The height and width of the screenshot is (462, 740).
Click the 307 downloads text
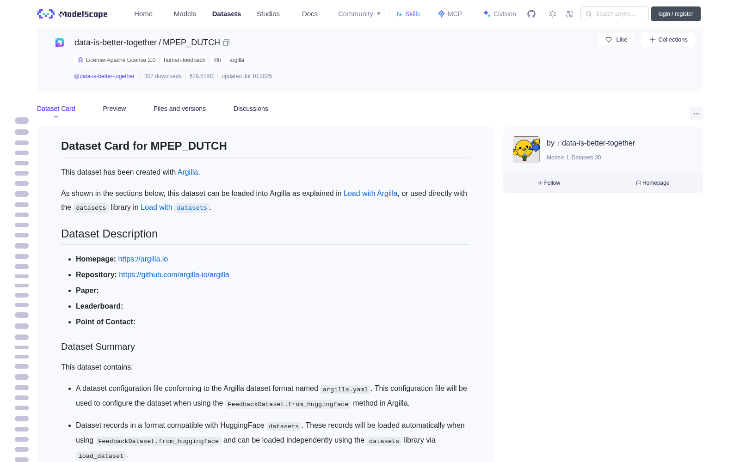click(163, 76)
